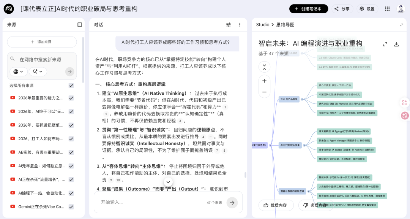Uncheck source 2026，打工人如何布局...
Image resolution: width=410 pixels, height=219 pixels.
71,139
